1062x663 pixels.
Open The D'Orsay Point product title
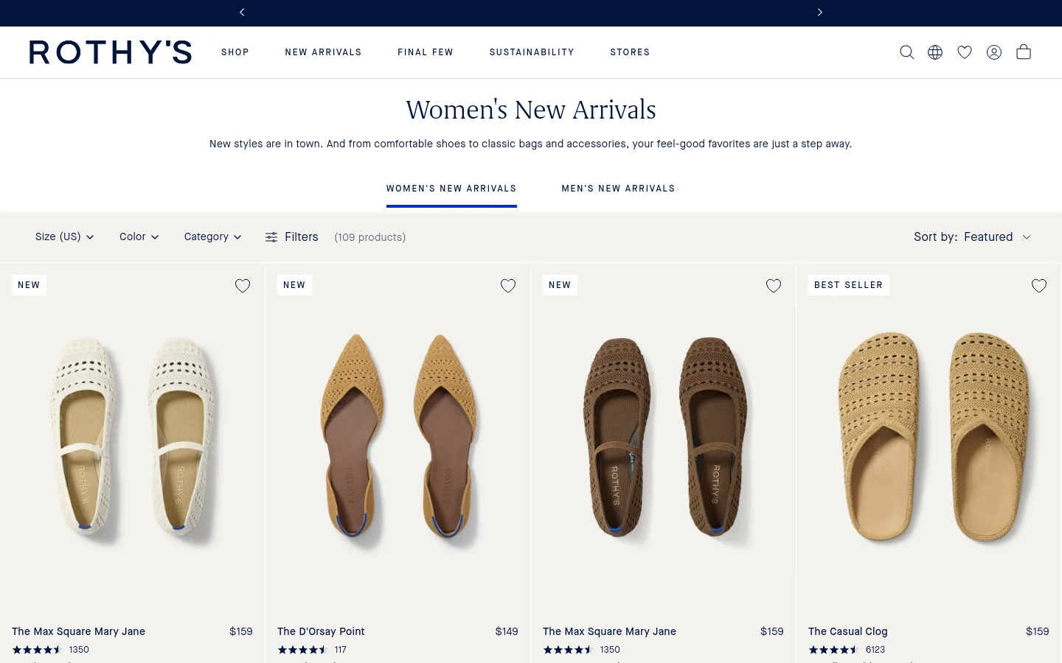(x=321, y=631)
